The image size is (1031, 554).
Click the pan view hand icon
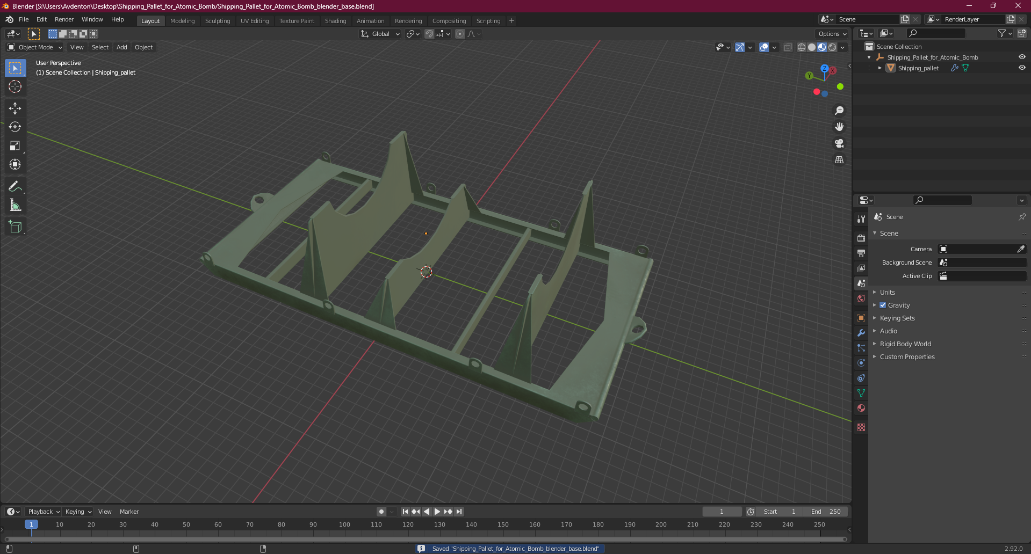tap(839, 127)
